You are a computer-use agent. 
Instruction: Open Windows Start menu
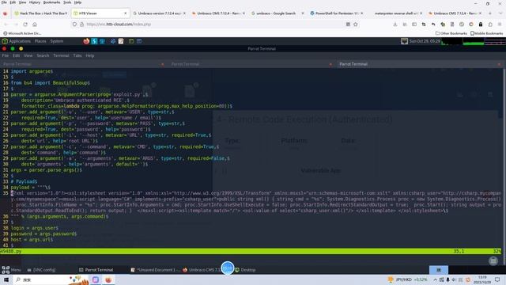coord(6,279)
